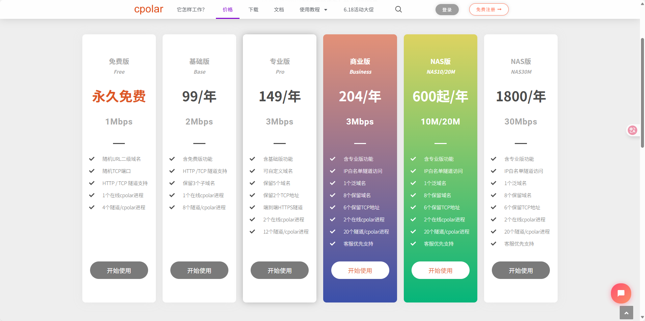Click 开始使用 on the NAS30M card
The image size is (645, 321).
pyautogui.click(x=521, y=270)
